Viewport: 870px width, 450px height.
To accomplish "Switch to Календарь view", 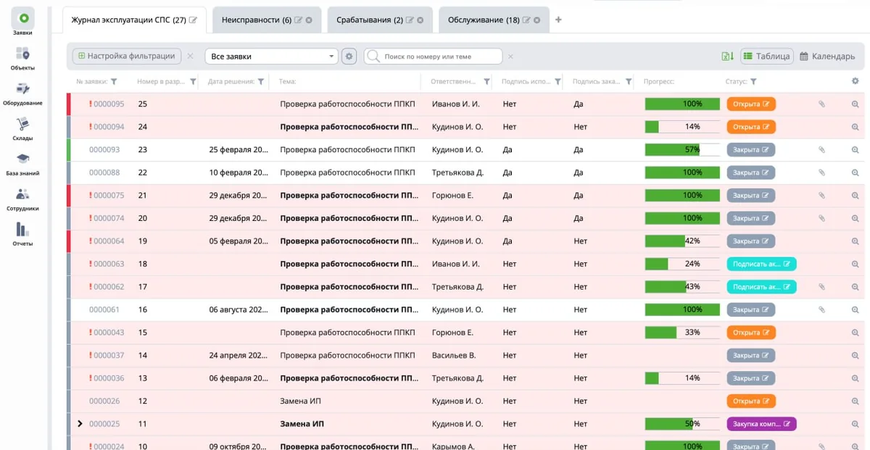I will click(827, 57).
